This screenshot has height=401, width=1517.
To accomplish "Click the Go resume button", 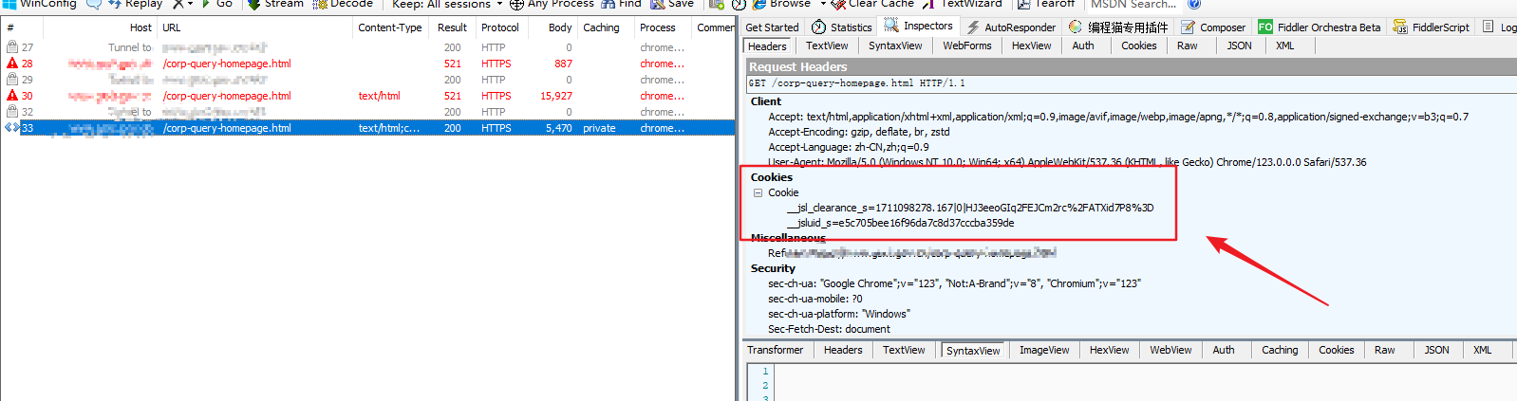I will pyautogui.click(x=216, y=4).
